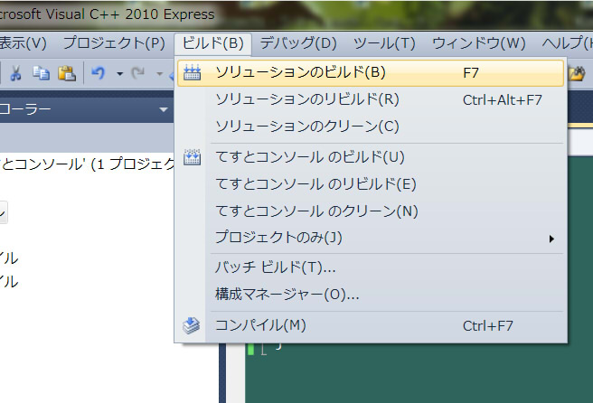Viewport: 593px width, 403px height.
Task: Click the Undo arrow icon
Action: [x=99, y=72]
